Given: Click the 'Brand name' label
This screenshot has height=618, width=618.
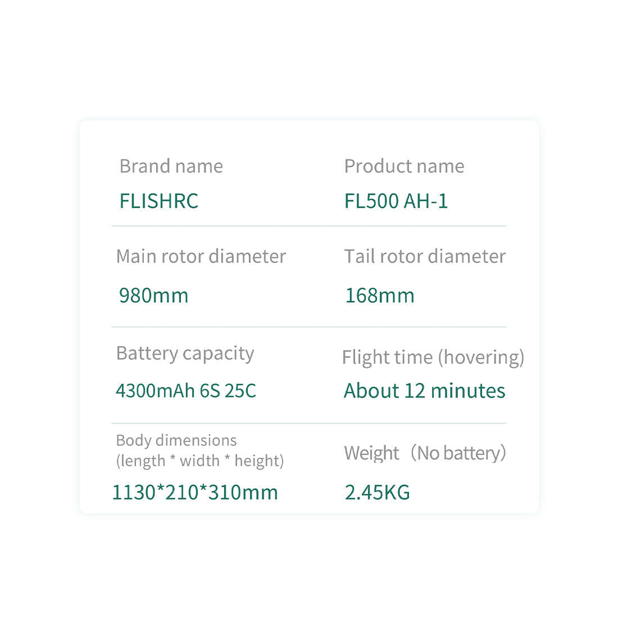Looking at the screenshot, I should click(x=171, y=166).
